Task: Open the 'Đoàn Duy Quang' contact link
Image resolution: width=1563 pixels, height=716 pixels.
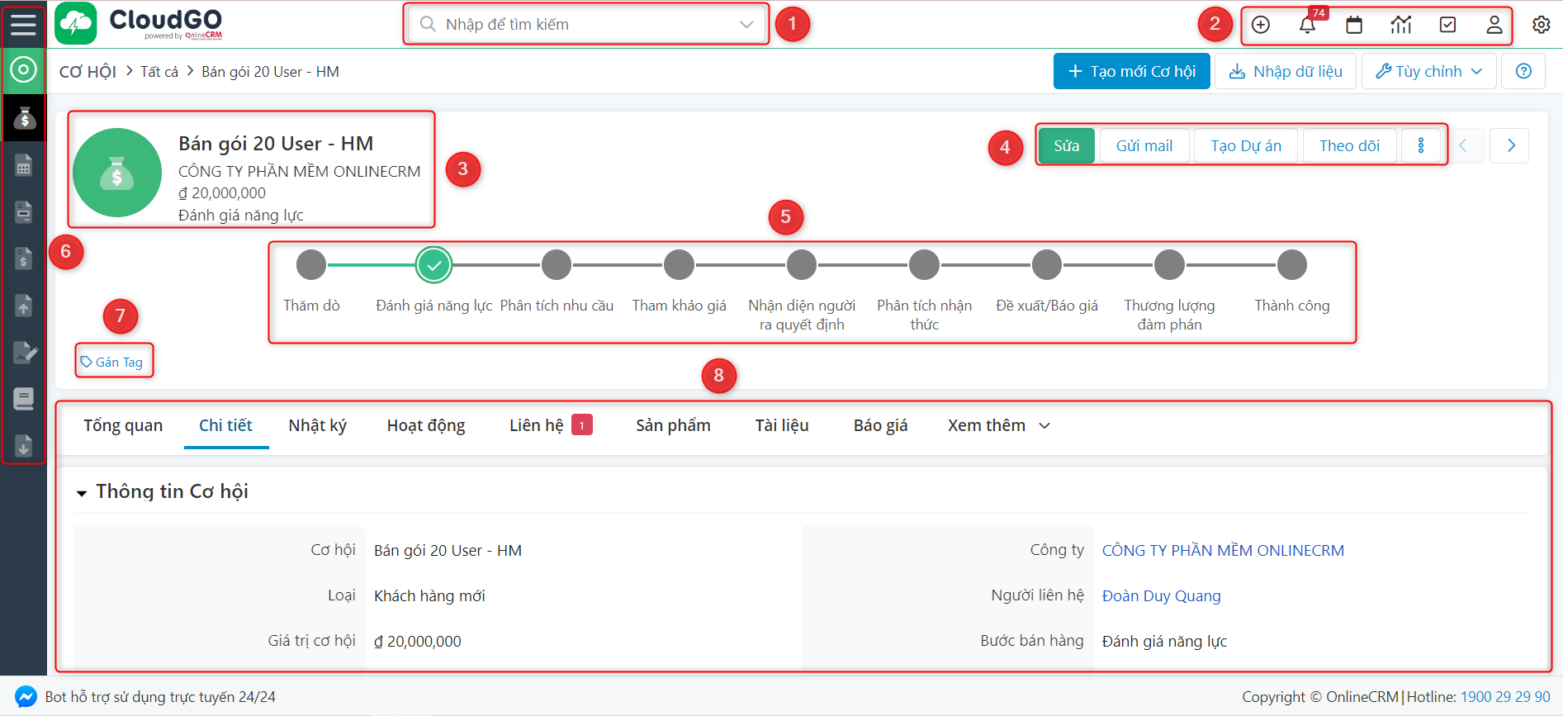Action: point(1161,596)
